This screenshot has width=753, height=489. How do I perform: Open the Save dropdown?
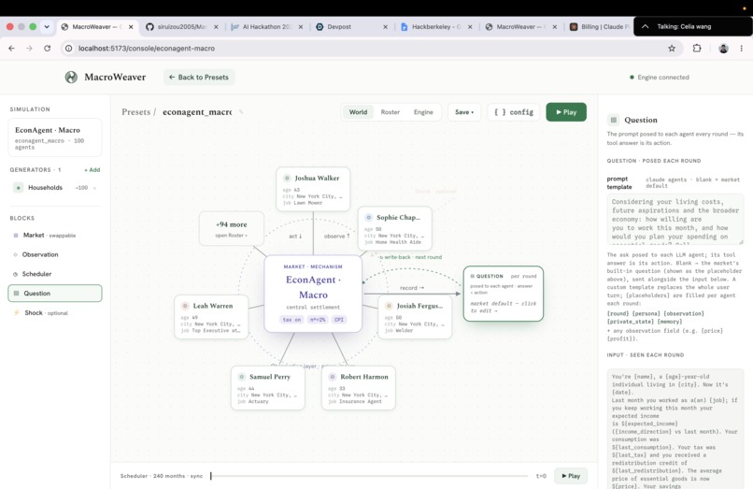click(464, 112)
